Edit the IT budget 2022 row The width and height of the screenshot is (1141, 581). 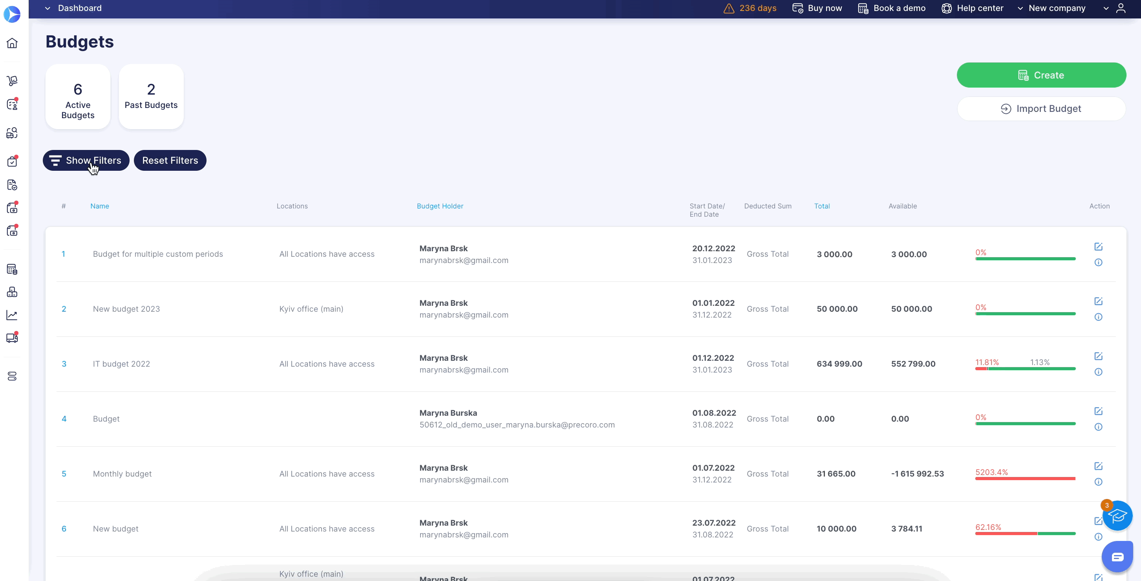(x=1099, y=356)
